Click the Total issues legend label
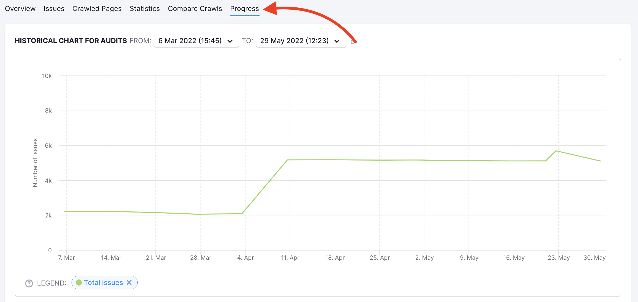The image size is (638, 302). tap(103, 283)
